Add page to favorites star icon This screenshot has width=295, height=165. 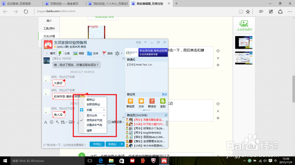point(248,12)
